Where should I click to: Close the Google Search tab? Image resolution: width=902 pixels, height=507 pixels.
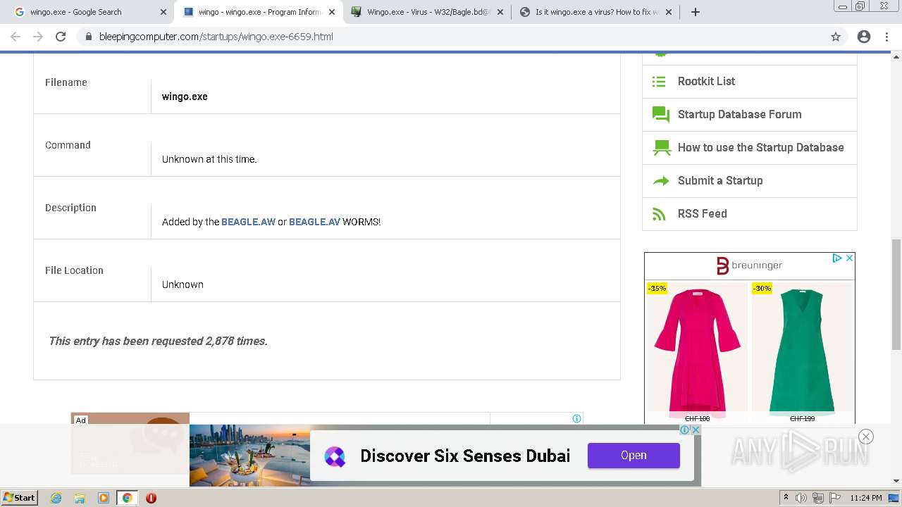[163, 12]
